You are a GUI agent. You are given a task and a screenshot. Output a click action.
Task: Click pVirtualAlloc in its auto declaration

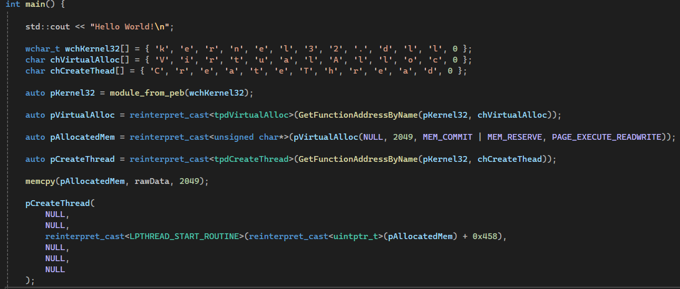point(82,115)
